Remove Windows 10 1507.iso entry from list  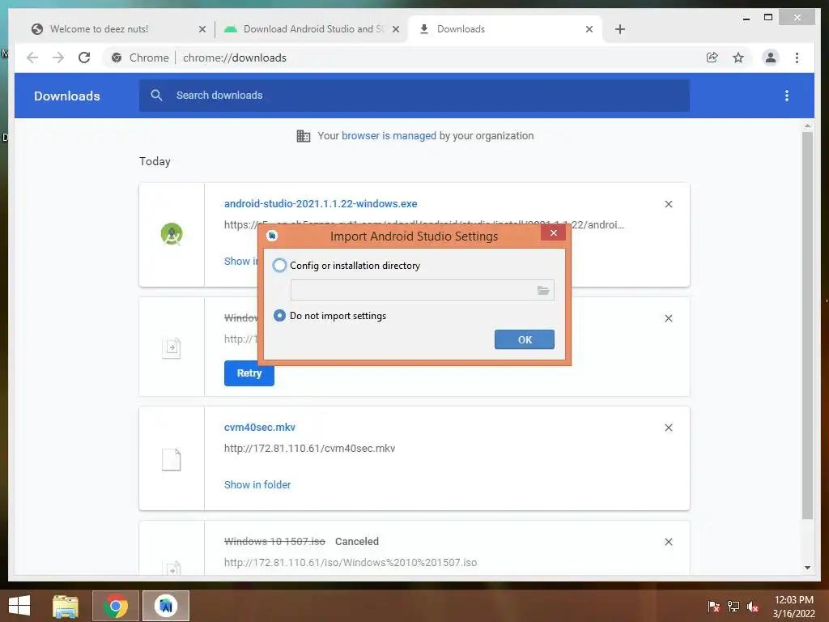pos(668,542)
